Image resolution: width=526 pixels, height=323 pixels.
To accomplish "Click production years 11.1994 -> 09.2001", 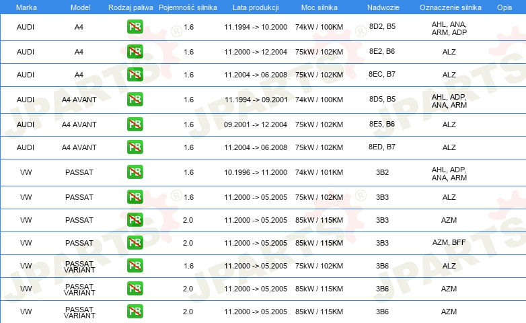I will tap(256, 100).
